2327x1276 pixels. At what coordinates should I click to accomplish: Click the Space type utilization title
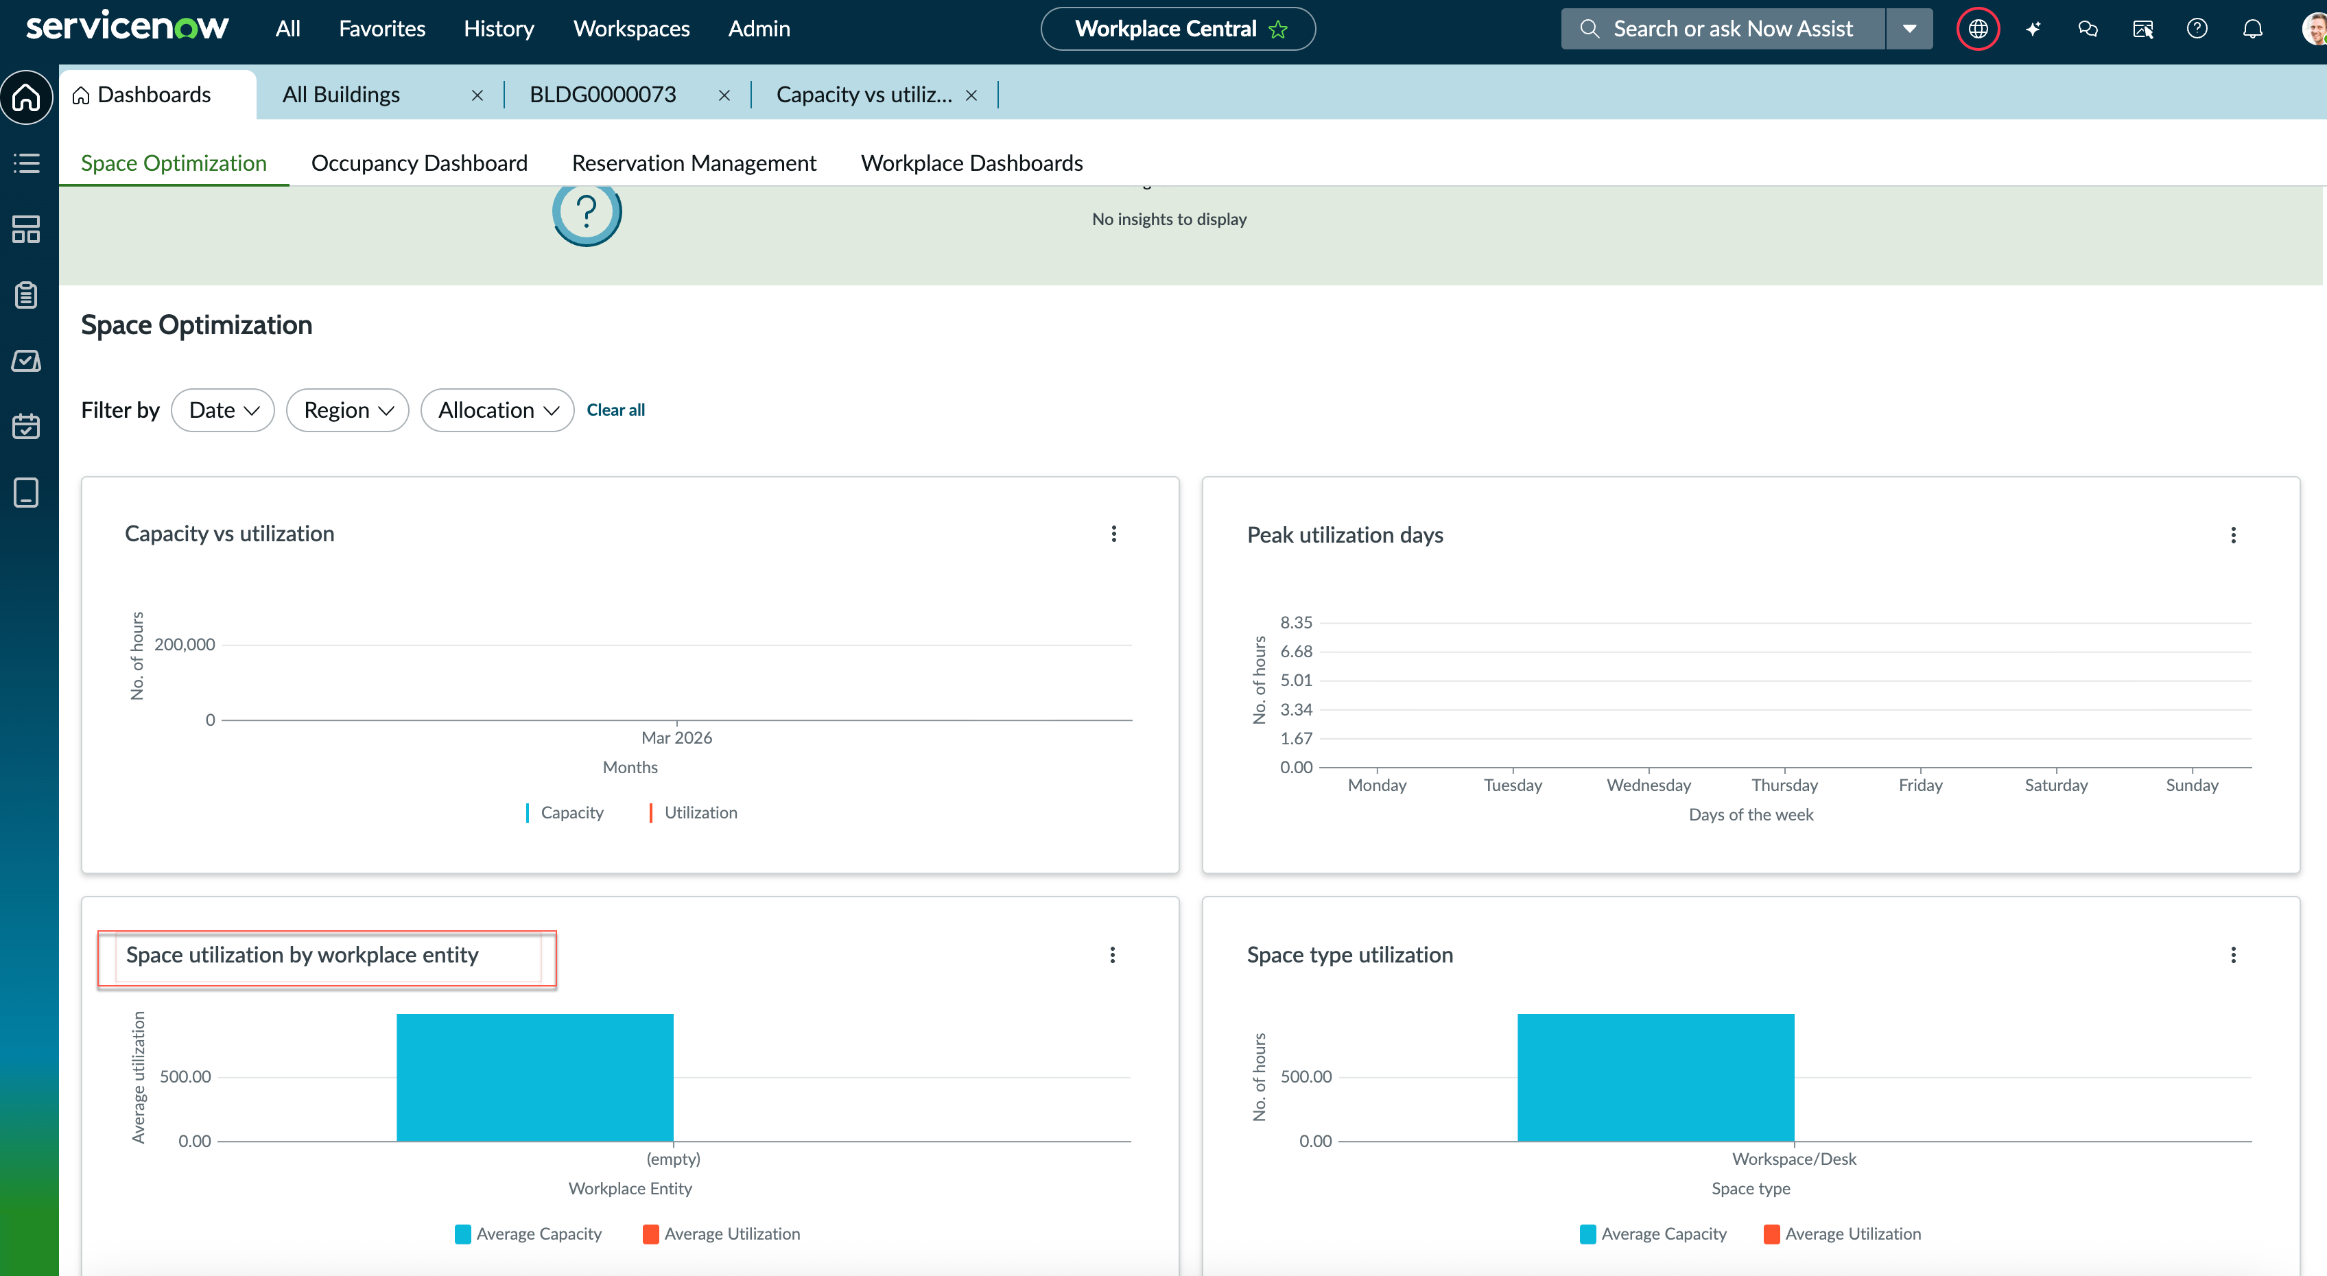point(1349,956)
